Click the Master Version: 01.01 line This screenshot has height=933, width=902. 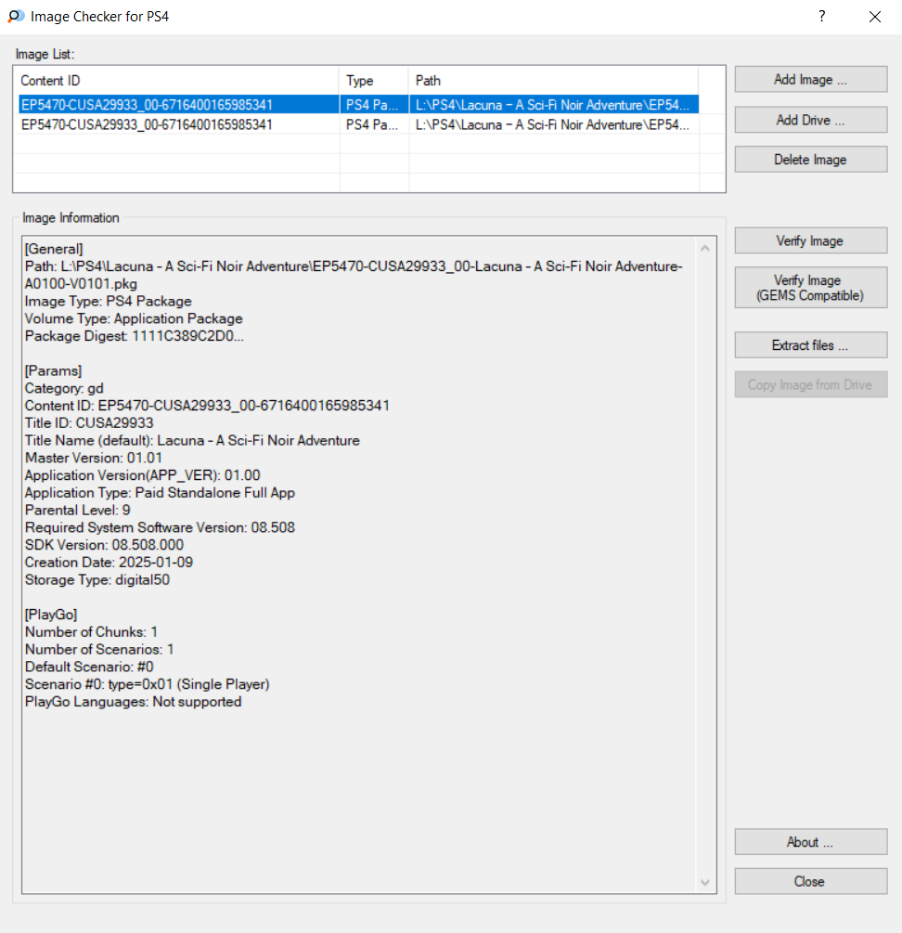pyautogui.click(x=94, y=458)
